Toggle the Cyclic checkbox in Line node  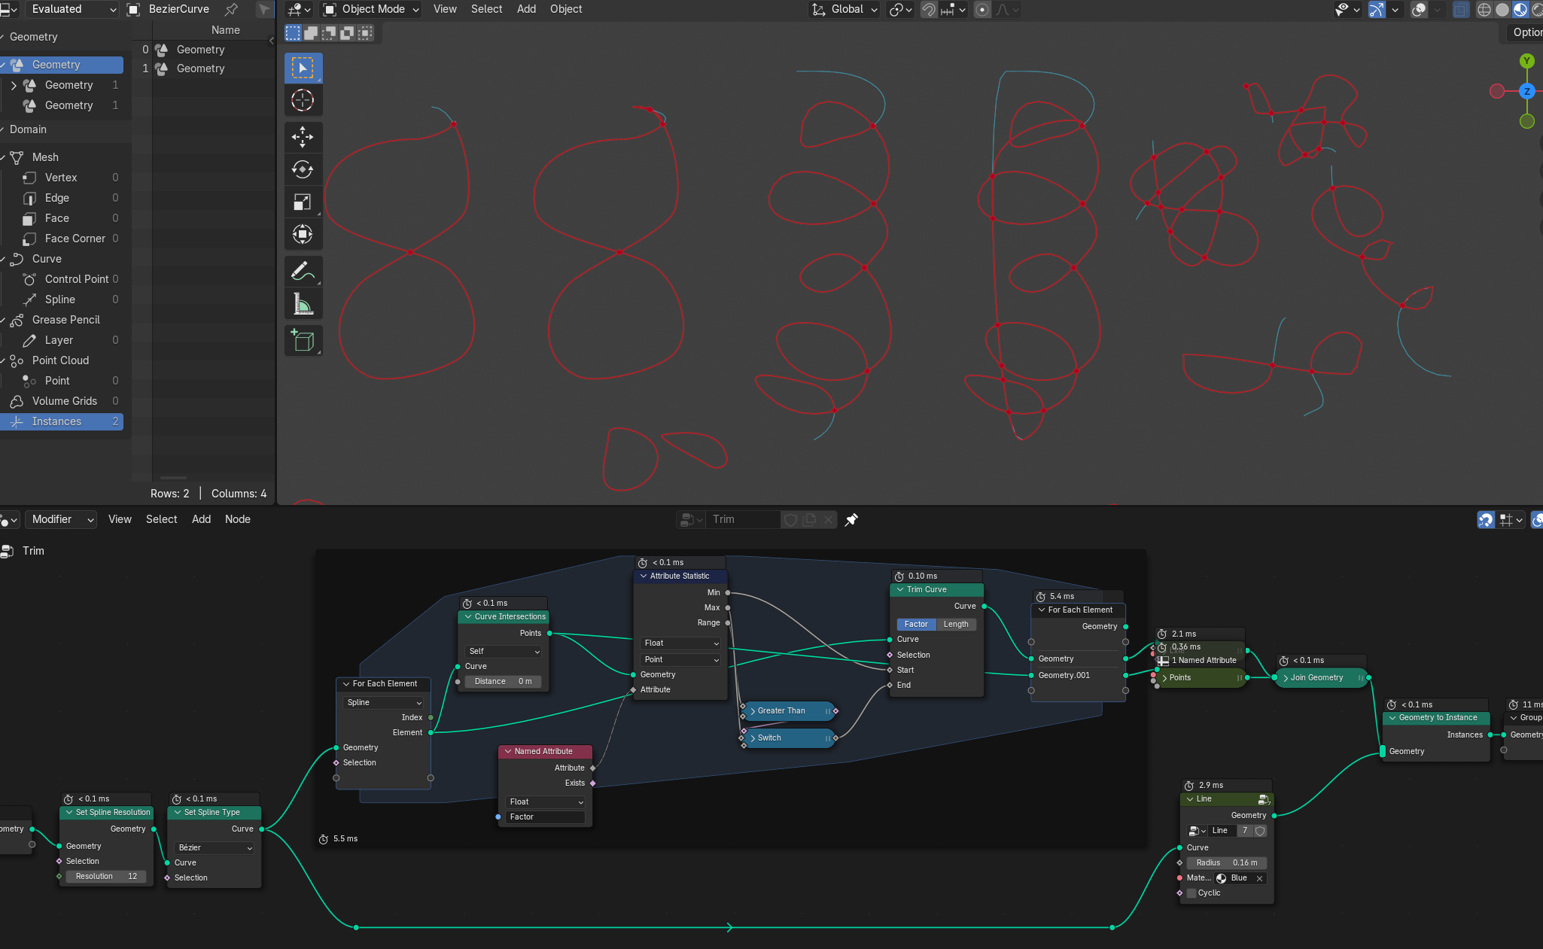(x=1191, y=893)
